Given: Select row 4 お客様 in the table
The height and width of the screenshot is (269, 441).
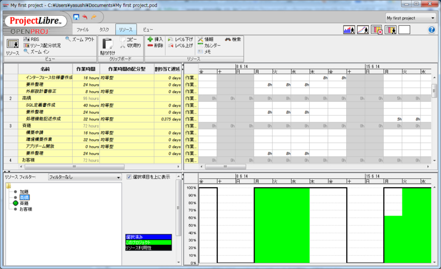Looking at the screenshot, I should (93, 160).
